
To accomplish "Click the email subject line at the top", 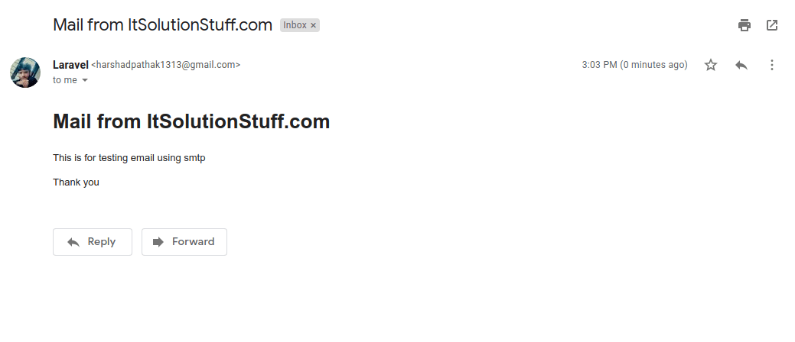I will (162, 24).
